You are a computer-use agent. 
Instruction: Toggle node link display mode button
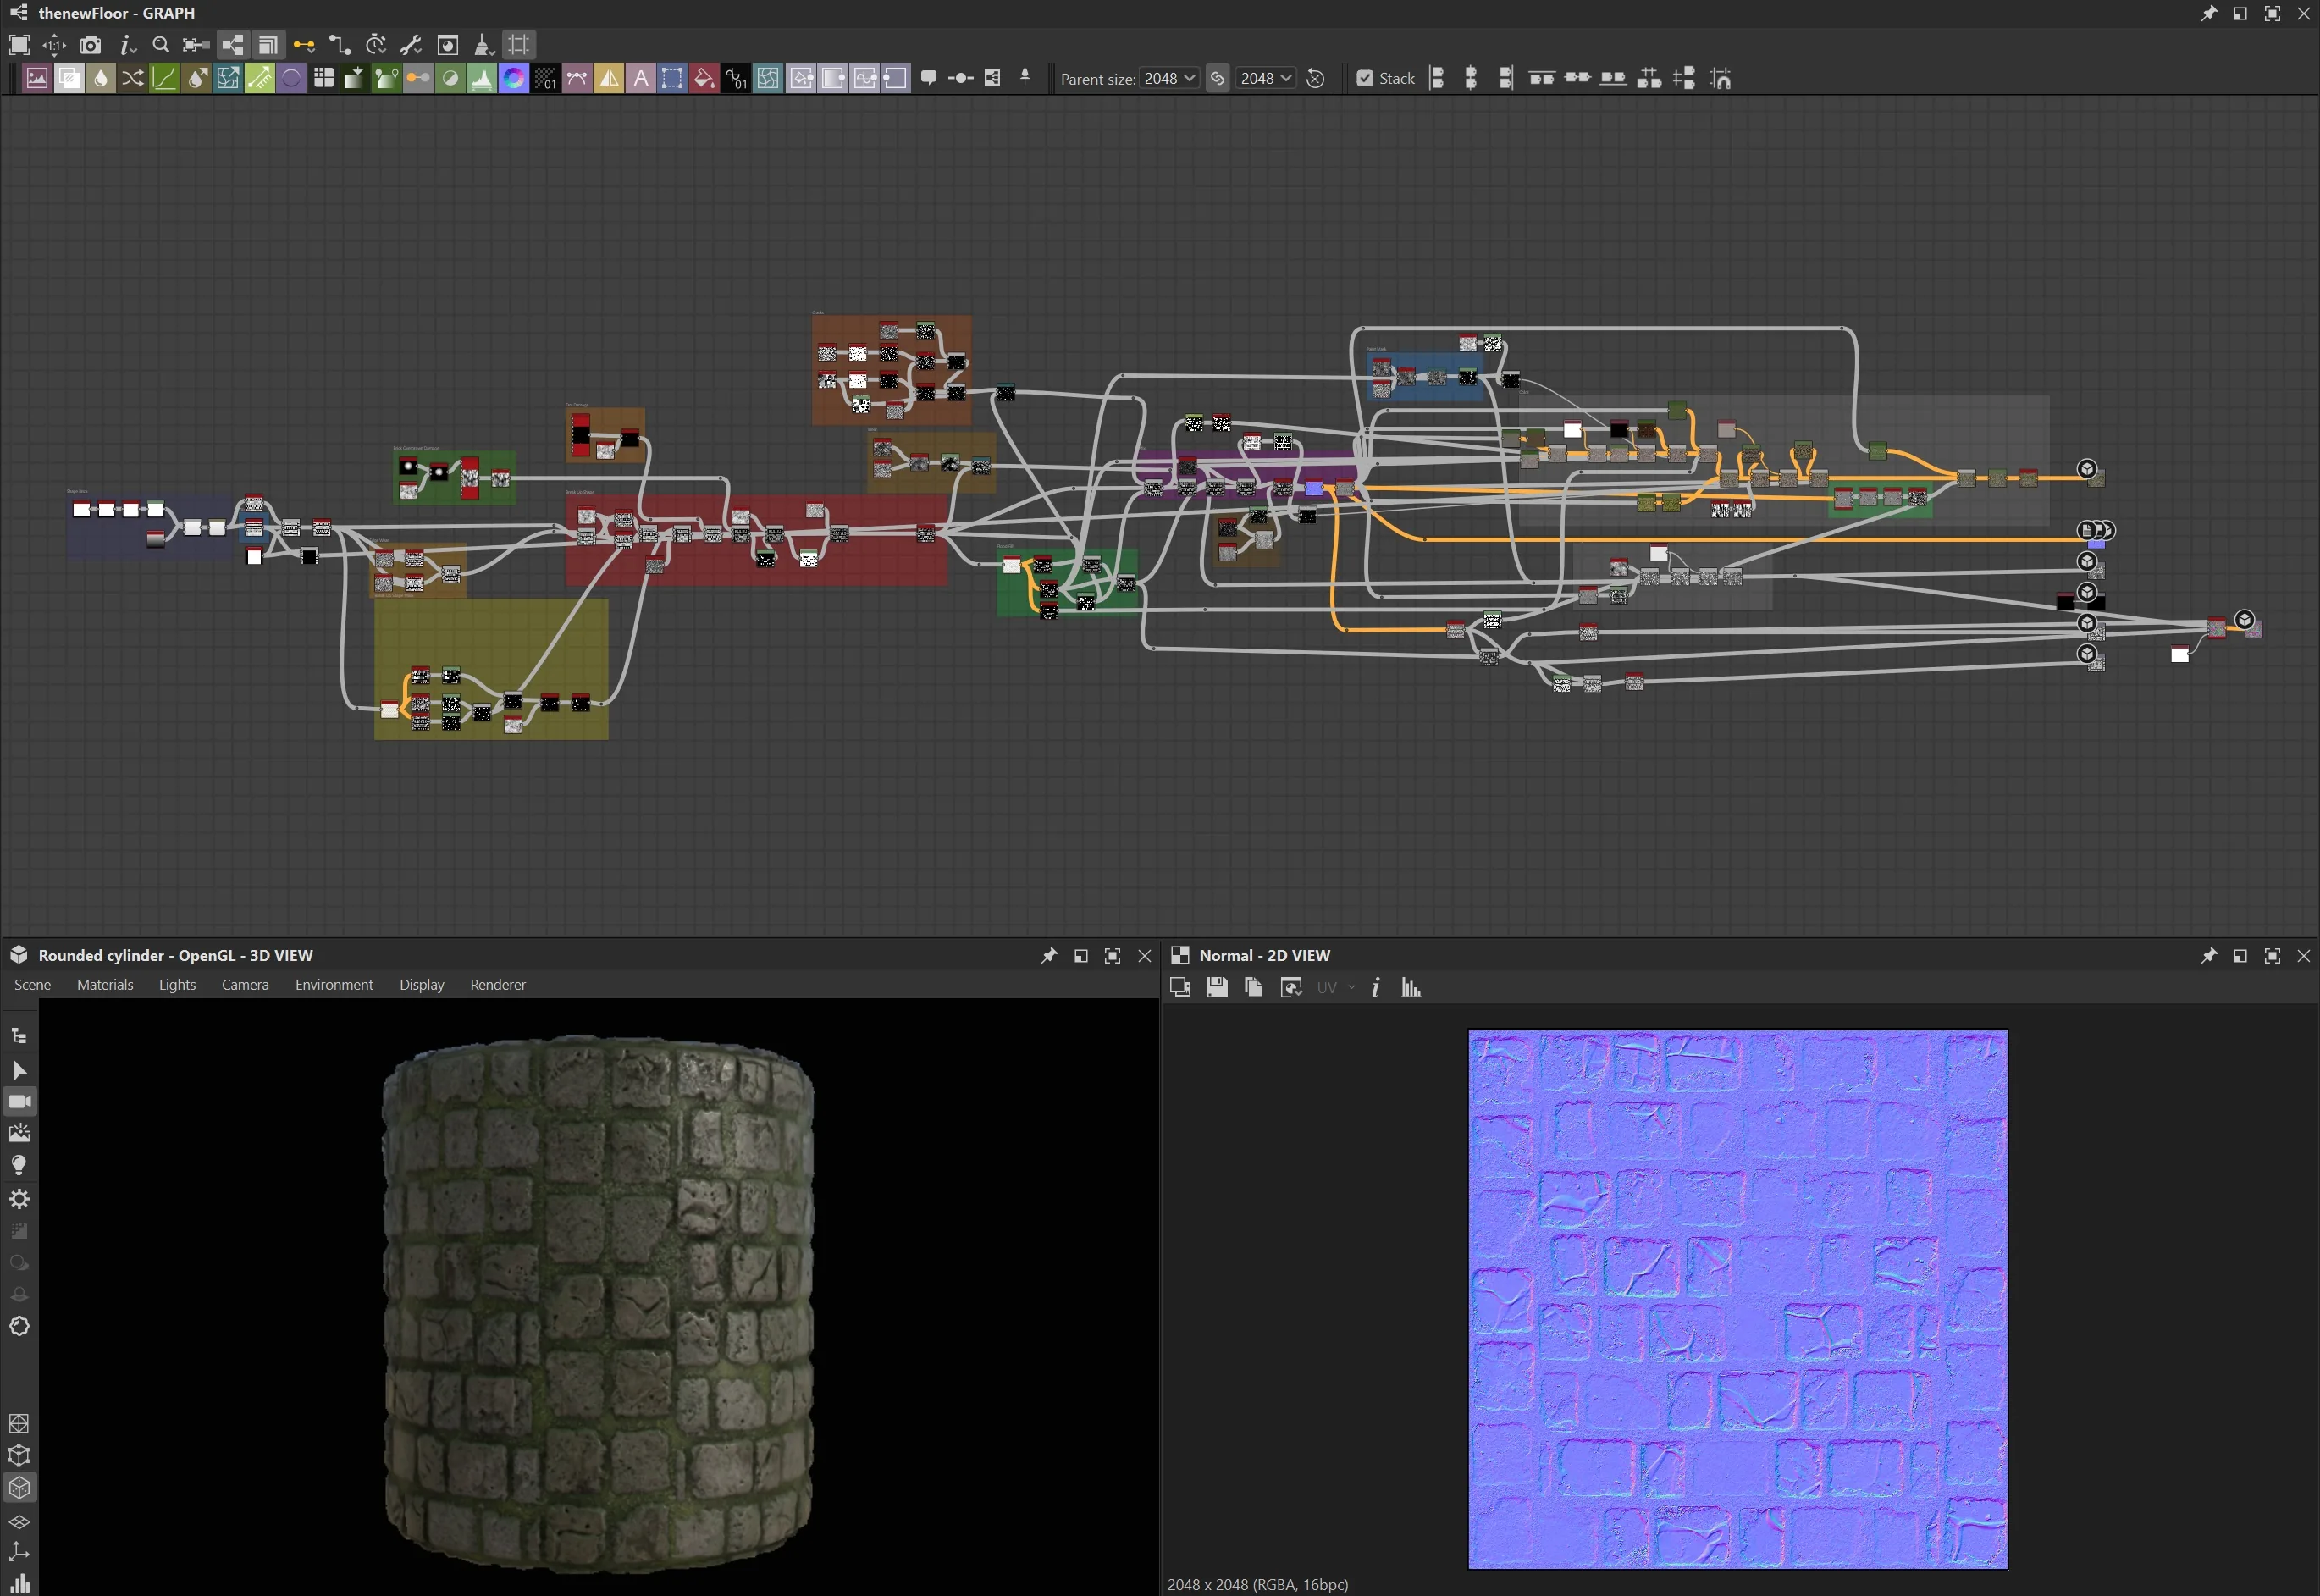[232, 45]
